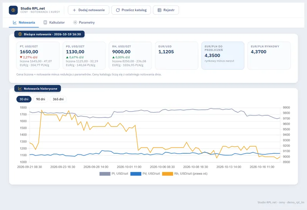This screenshot has width=307, height=210.
Task: Open the Parametry tab
Action: click(x=84, y=22)
